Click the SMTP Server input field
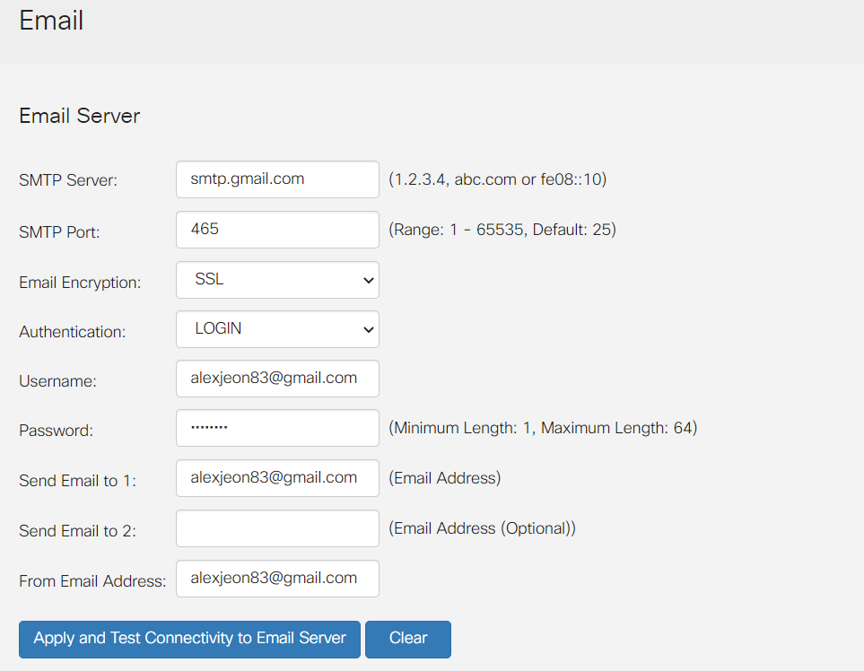The height and width of the screenshot is (671, 864). tap(277, 179)
